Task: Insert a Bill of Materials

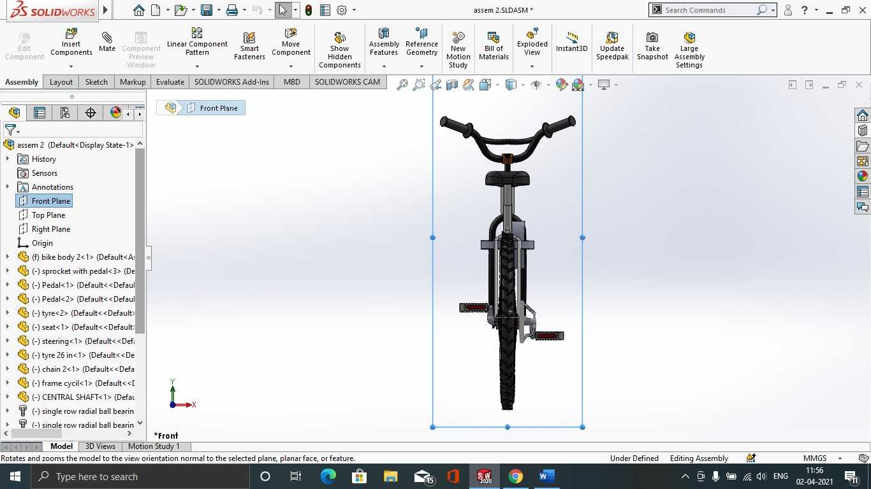Action: pyautogui.click(x=494, y=46)
